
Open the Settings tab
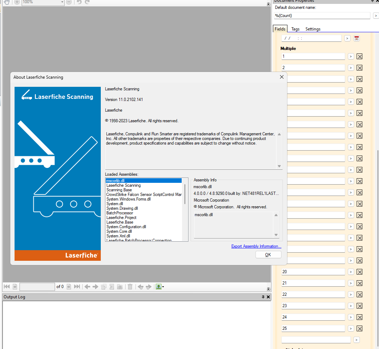click(313, 29)
